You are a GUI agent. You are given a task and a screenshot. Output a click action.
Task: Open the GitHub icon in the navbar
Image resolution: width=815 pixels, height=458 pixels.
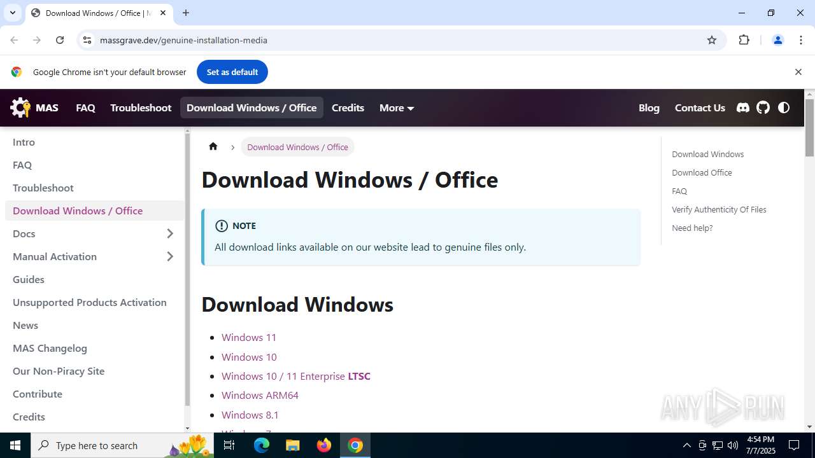tap(763, 108)
